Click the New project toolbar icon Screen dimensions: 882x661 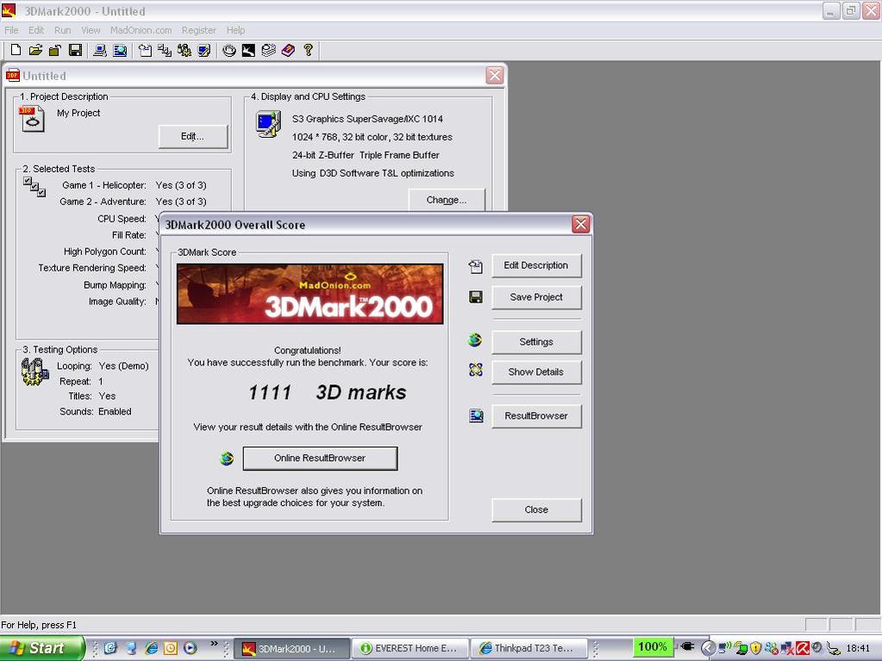(16, 51)
